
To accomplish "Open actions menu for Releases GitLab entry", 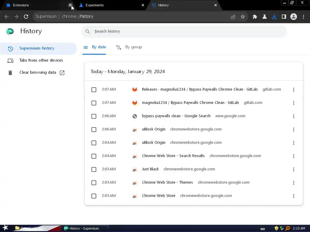I will click(x=294, y=90).
